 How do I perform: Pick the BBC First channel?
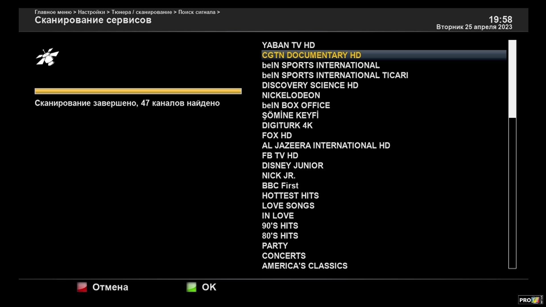280,186
